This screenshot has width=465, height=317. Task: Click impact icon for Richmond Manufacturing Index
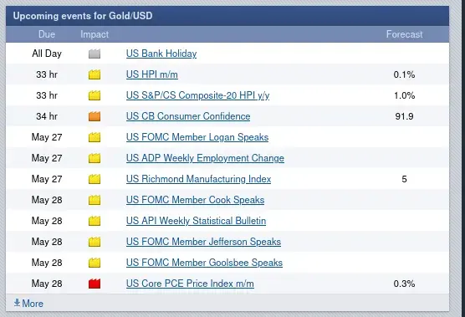click(x=95, y=179)
